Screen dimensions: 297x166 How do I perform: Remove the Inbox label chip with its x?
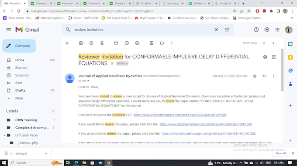127,63
